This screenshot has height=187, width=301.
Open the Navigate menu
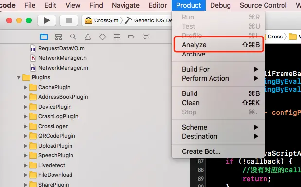pos(125,5)
